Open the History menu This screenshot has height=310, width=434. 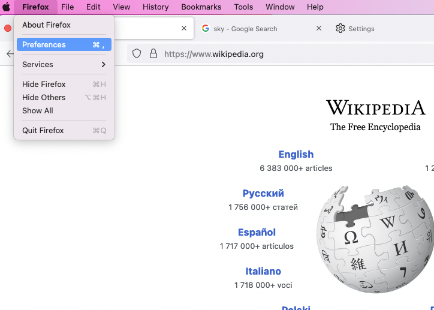(155, 7)
